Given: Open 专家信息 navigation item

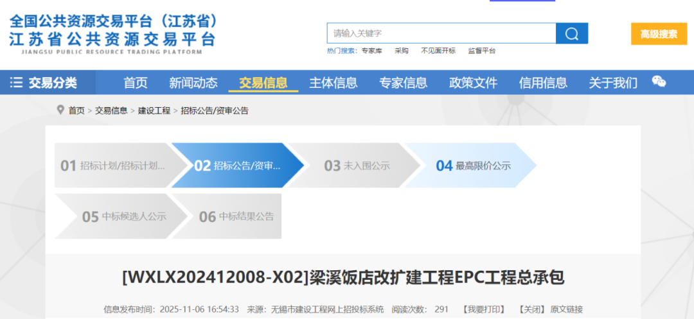Looking at the screenshot, I should [403, 83].
